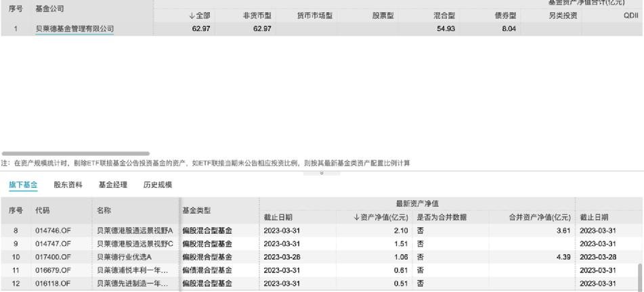This screenshot has height=292, width=644.
Task: Select fund 贝莱德港股通远景视野A
Action: click(135, 231)
